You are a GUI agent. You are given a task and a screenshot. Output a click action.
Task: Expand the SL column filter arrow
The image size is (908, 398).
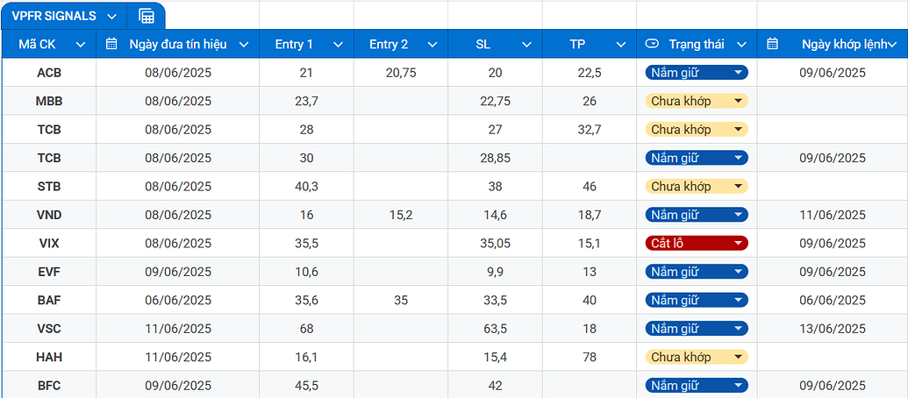[526, 44]
